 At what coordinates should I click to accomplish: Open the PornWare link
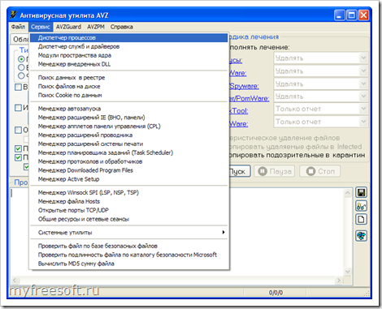point(250,98)
